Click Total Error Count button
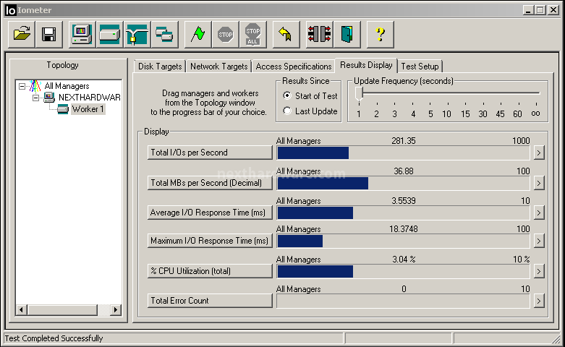This screenshot has height=347, width=565. click(x=210, y=301)
